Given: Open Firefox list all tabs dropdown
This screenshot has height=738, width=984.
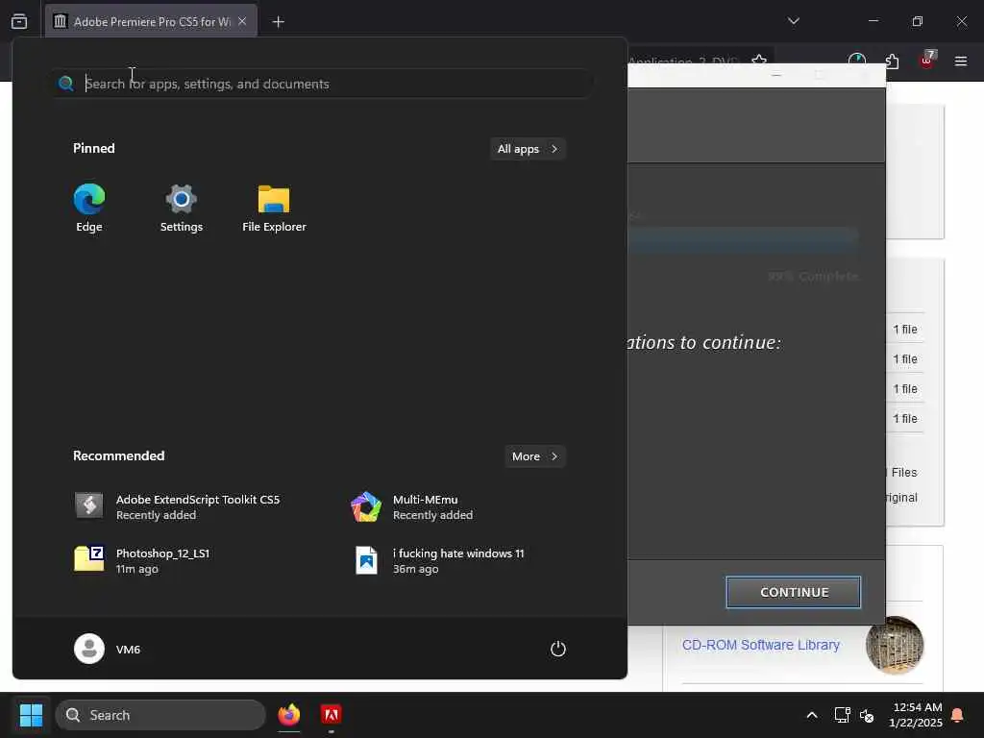Looking at the screenshot, I should point(793,21).
